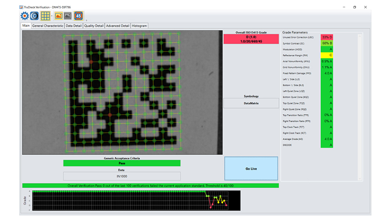
Task: Click the red Unused Error Correction grade cell
Action: click(327, 38)
